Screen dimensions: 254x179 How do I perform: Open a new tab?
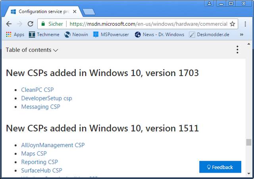coord(89,12)
